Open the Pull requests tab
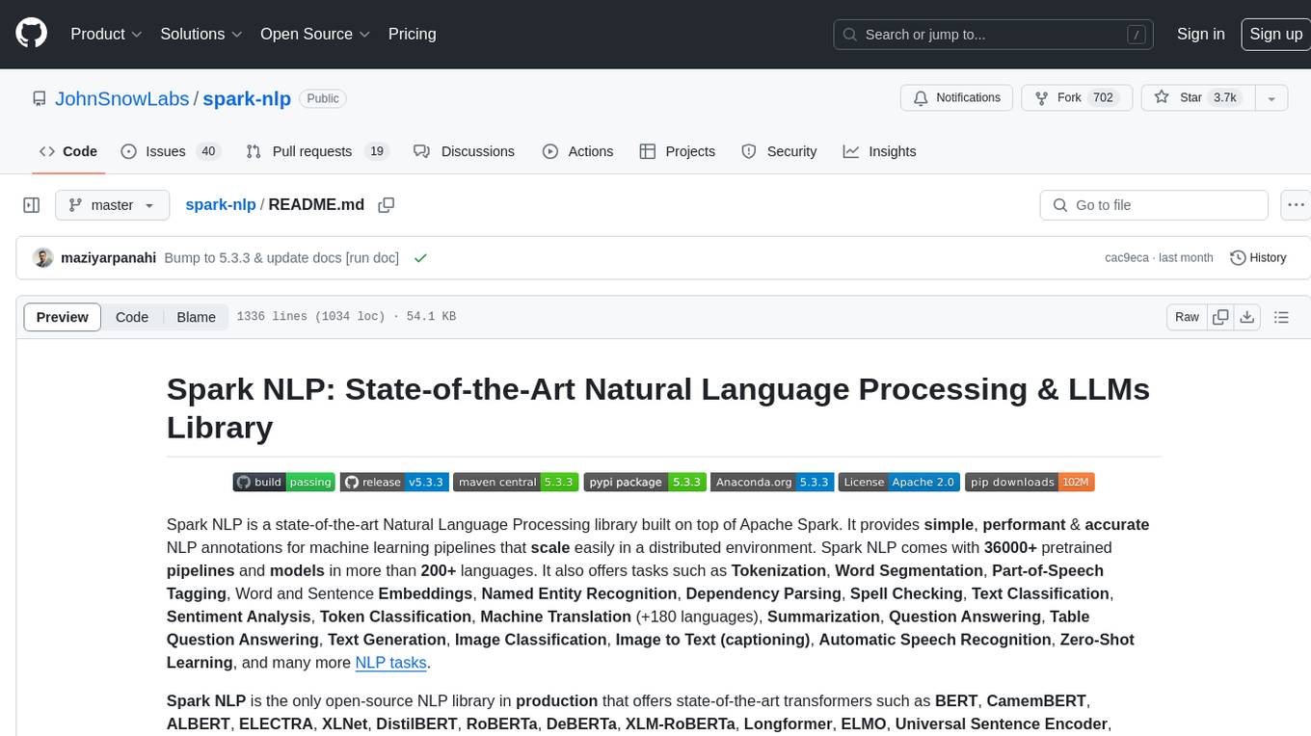 (316, 151)
